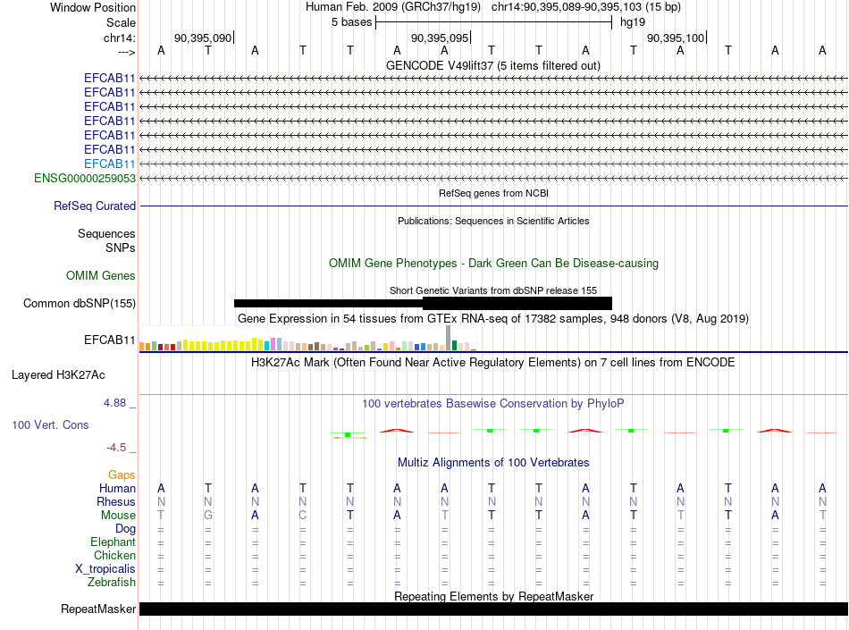The height and width of the screenshot is (630, 849).
Task: Click the X_tropicalis alignment row label
Action: [105, 569]
